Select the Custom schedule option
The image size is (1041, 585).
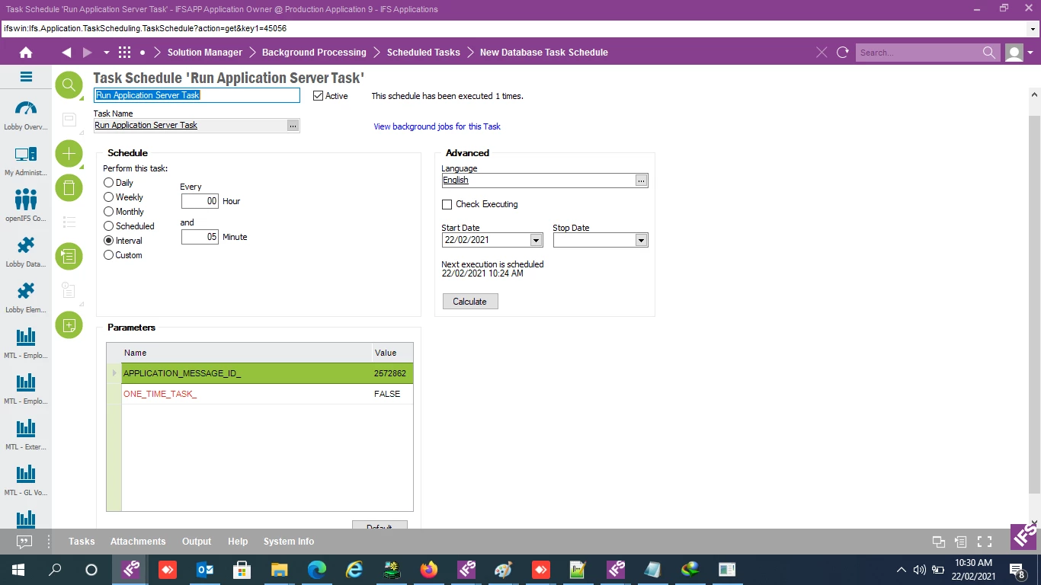coord(108,255)
